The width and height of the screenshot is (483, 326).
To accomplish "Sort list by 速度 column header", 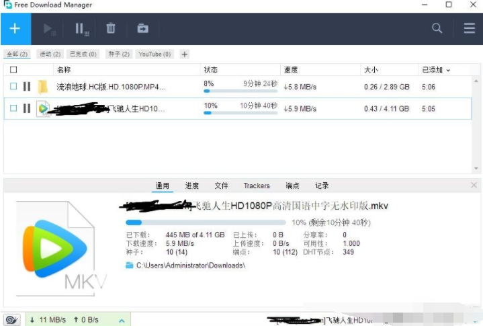I will tap(291, 70).
